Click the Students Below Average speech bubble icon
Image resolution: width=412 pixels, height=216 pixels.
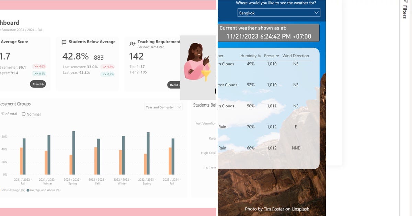coord(64,42)
